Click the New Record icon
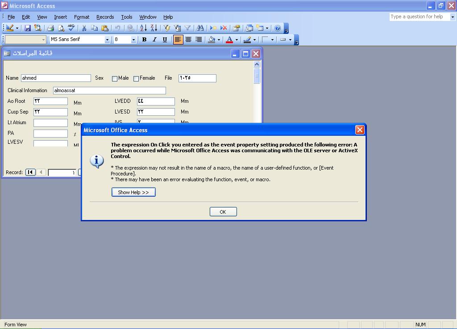457x329 pixels. point(213,28)
